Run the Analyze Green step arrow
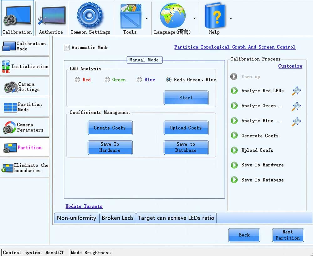313x256 pixels. coord(234,105)
